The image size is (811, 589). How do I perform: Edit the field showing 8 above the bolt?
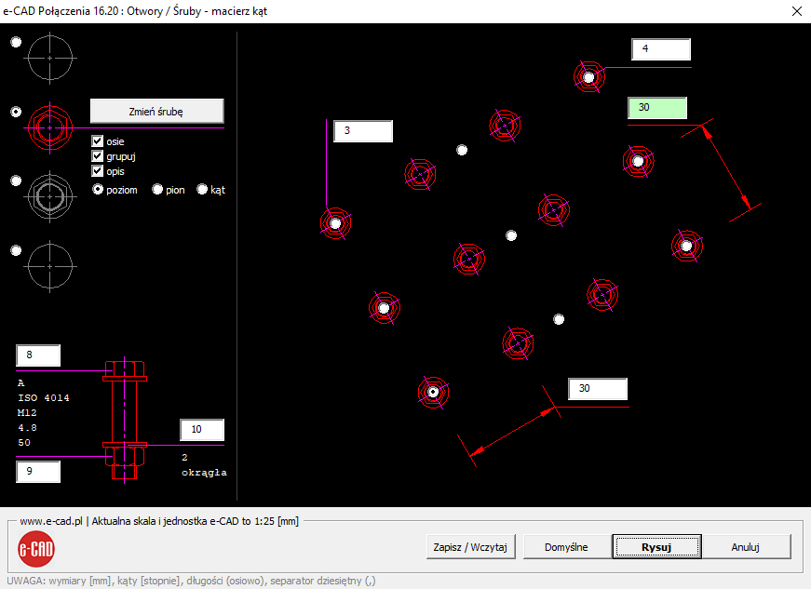click(x=38, y=355)
